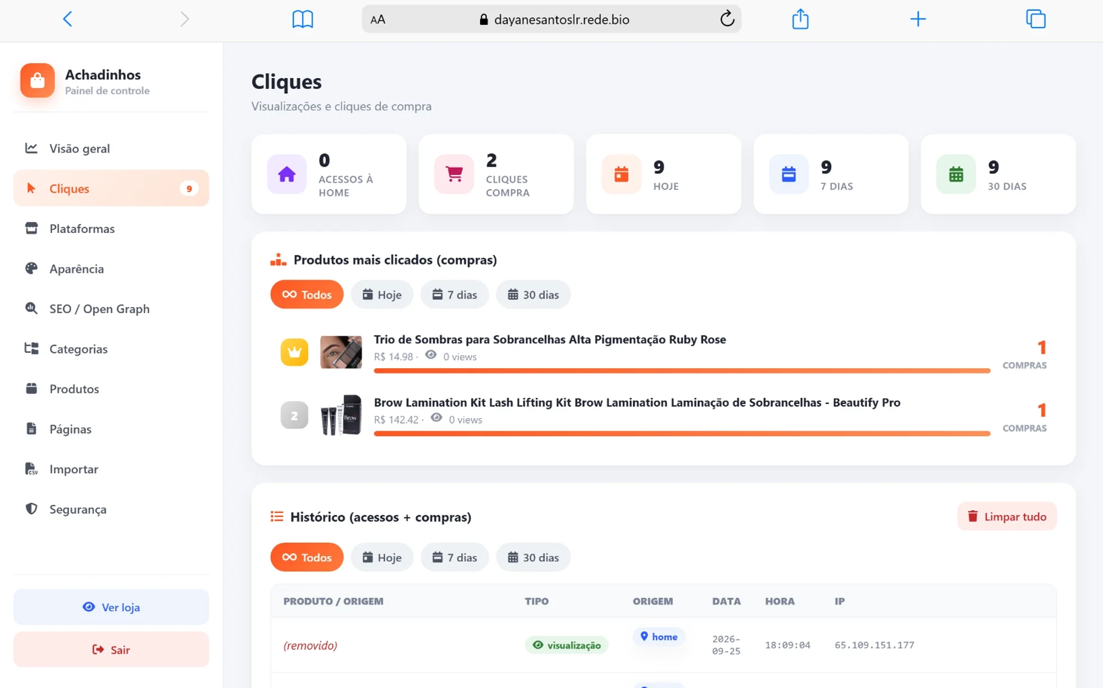This screenshot has height=688, width=1103.
Task: Click the eye views icon on Trio de Sombras
Action: [431, 355]
